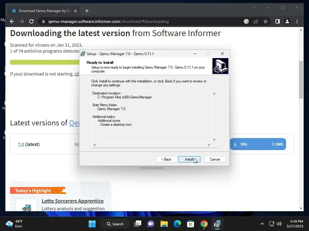Viewport: 309px width, 231px height.
Task: Open Chrome's tab search chevron
Action: 255,8
